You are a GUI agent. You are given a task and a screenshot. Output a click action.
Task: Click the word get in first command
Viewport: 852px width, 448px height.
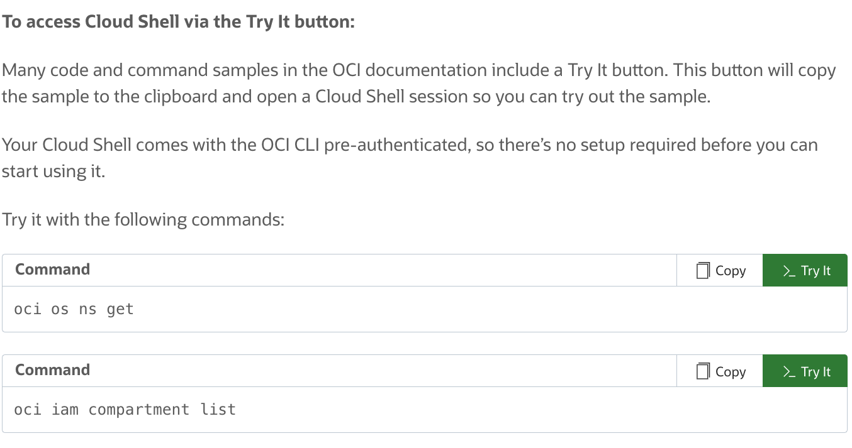(120, 309)
